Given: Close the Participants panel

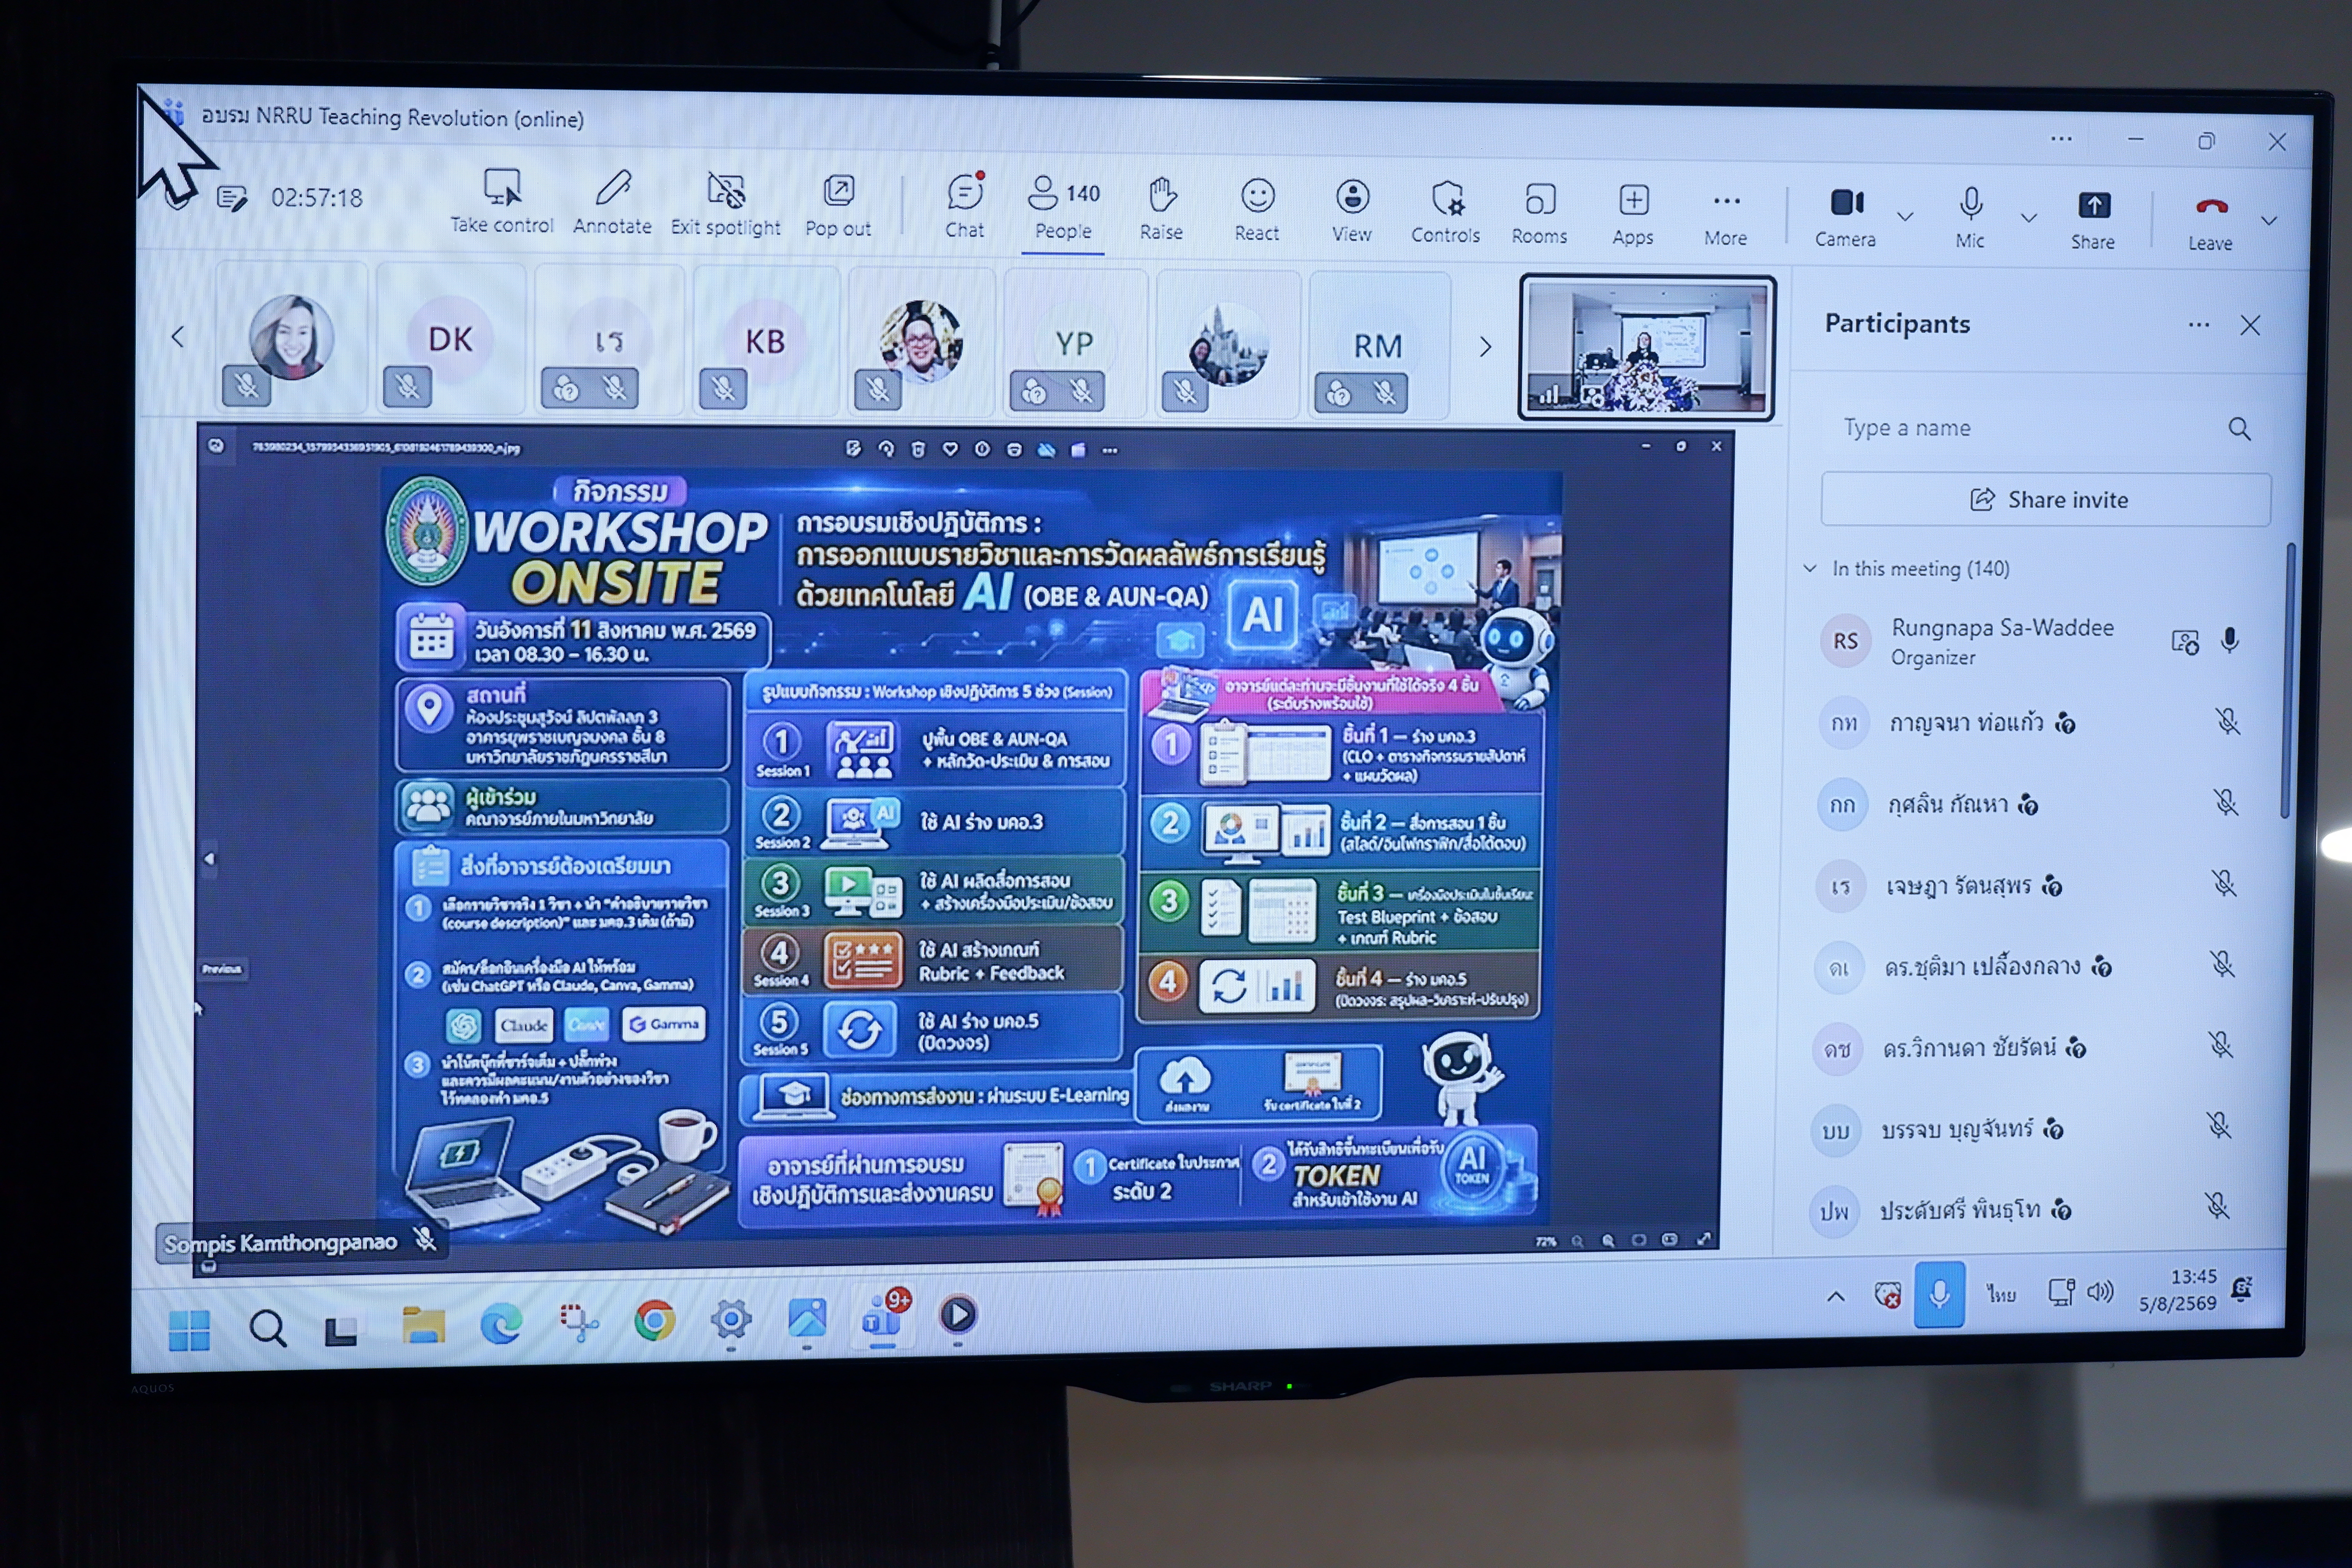Looking at the screenshot, I should pyautogui.click(x=2250, y=325).
